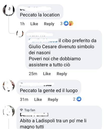Like the 'Giulio Cesare' reply comment
This screenshot has width=104, height=129.
[x=47, y=74]
